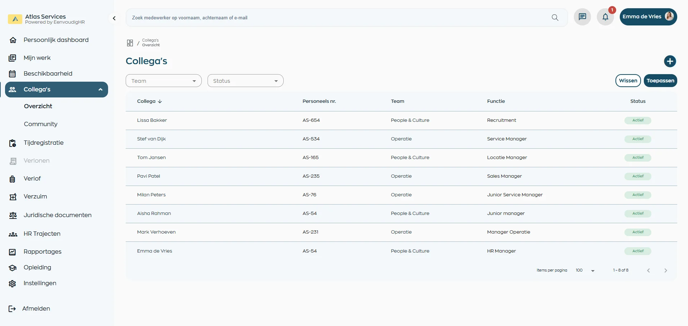Collapse the sidebar with the chevron arrow
The image size is (688, 326).
[x=114, y=18]
